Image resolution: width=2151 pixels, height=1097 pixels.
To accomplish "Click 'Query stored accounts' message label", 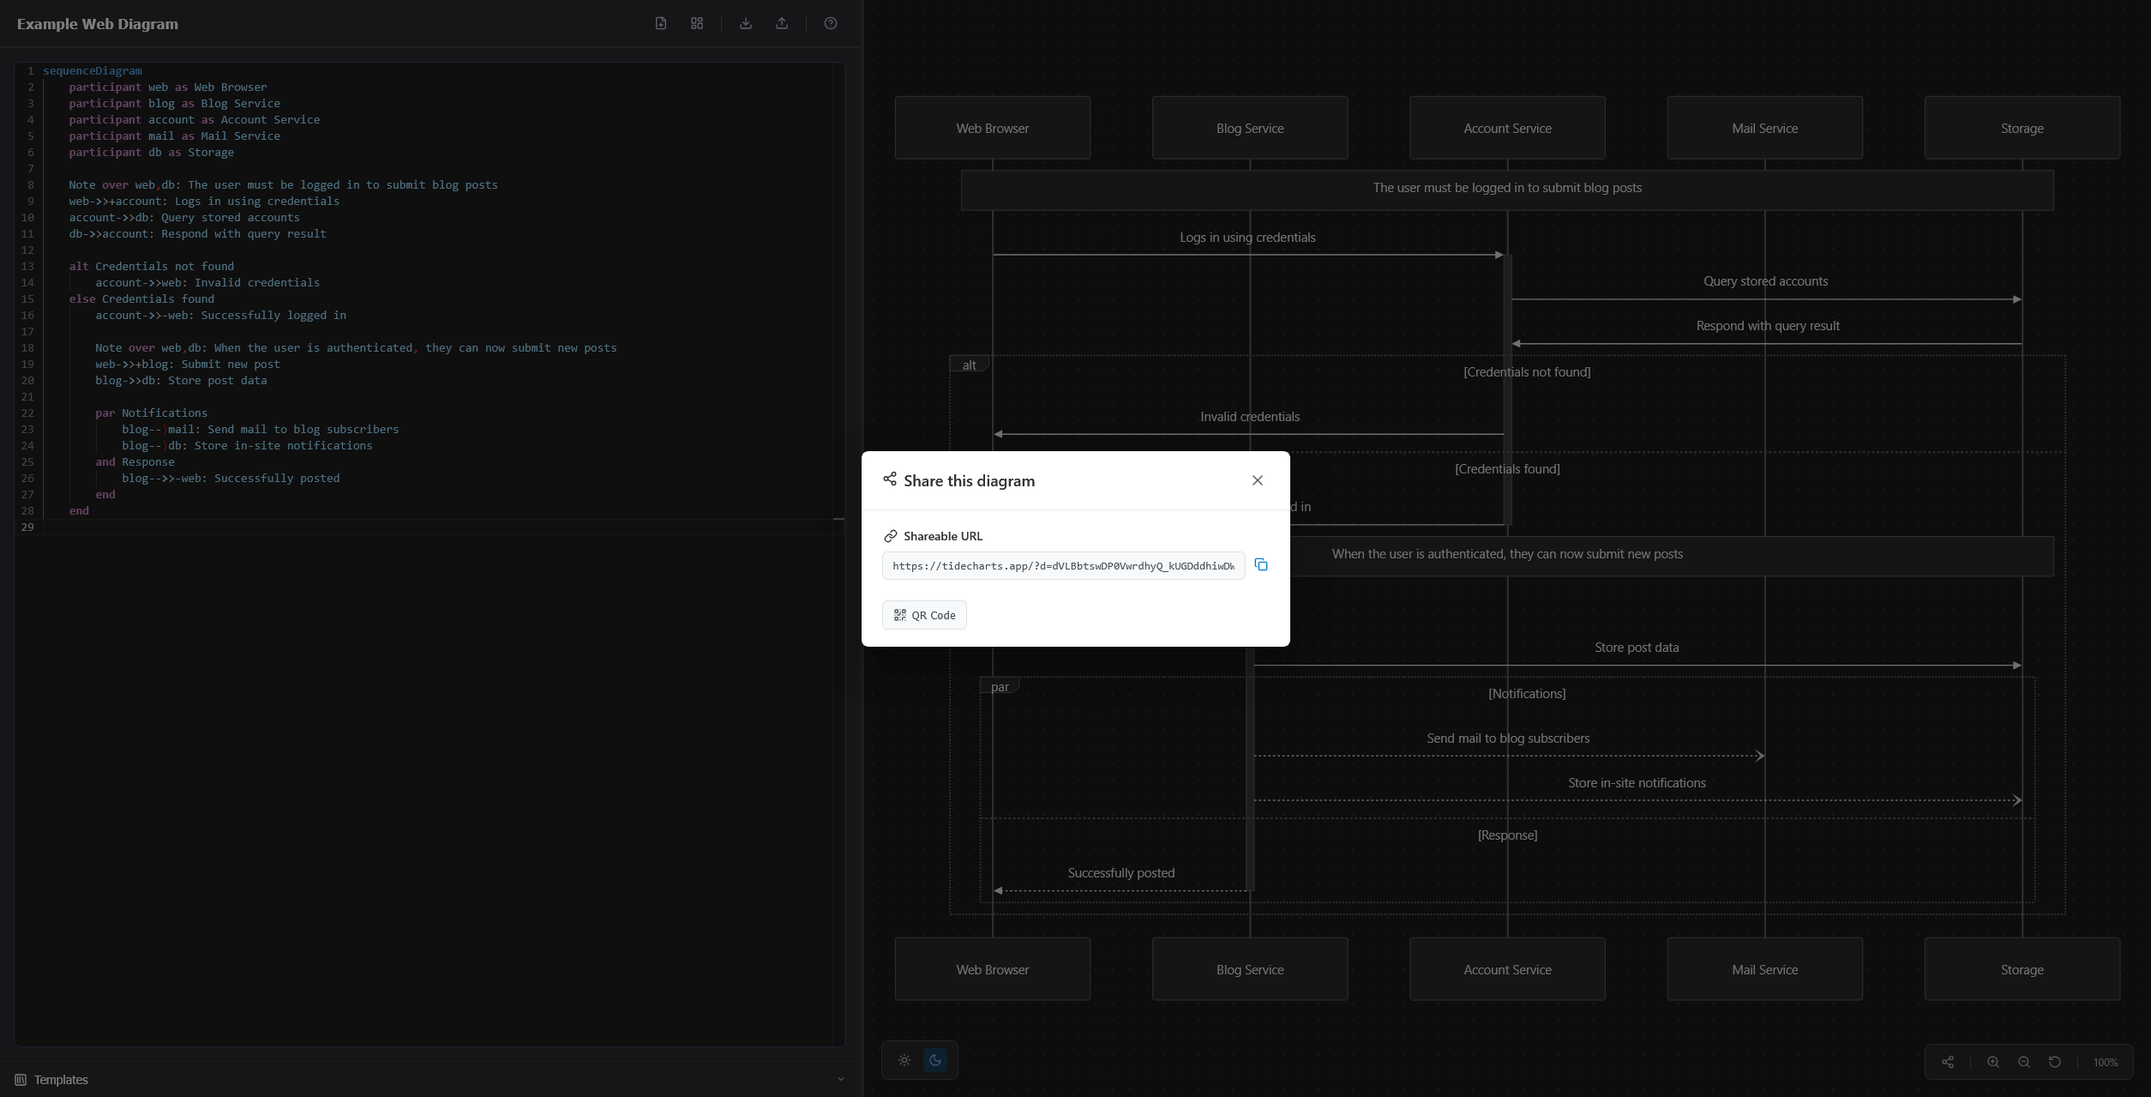I will 1765,281.
